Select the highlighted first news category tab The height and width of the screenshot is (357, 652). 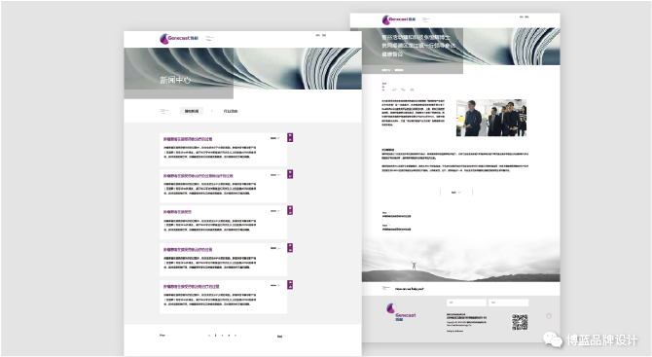(x=192, y=111)
